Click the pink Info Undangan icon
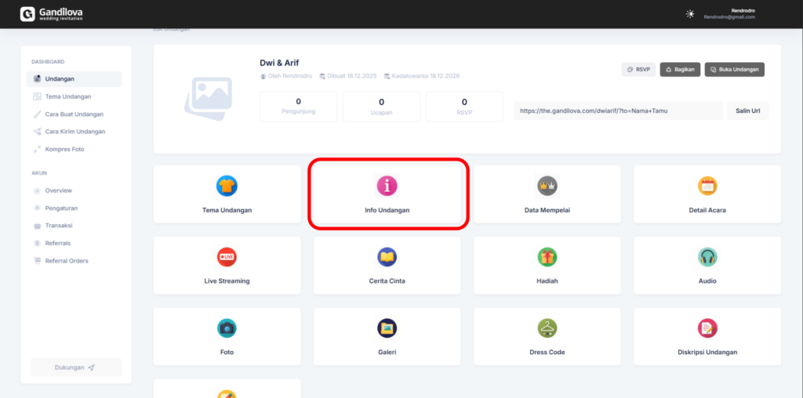The image size is (803, 398). tap(387, 186)
